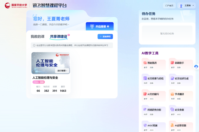The width and height of the screenshot is (199, 132).
Task: Switch to the 我教的课 tab
Action: pos(37,37)
